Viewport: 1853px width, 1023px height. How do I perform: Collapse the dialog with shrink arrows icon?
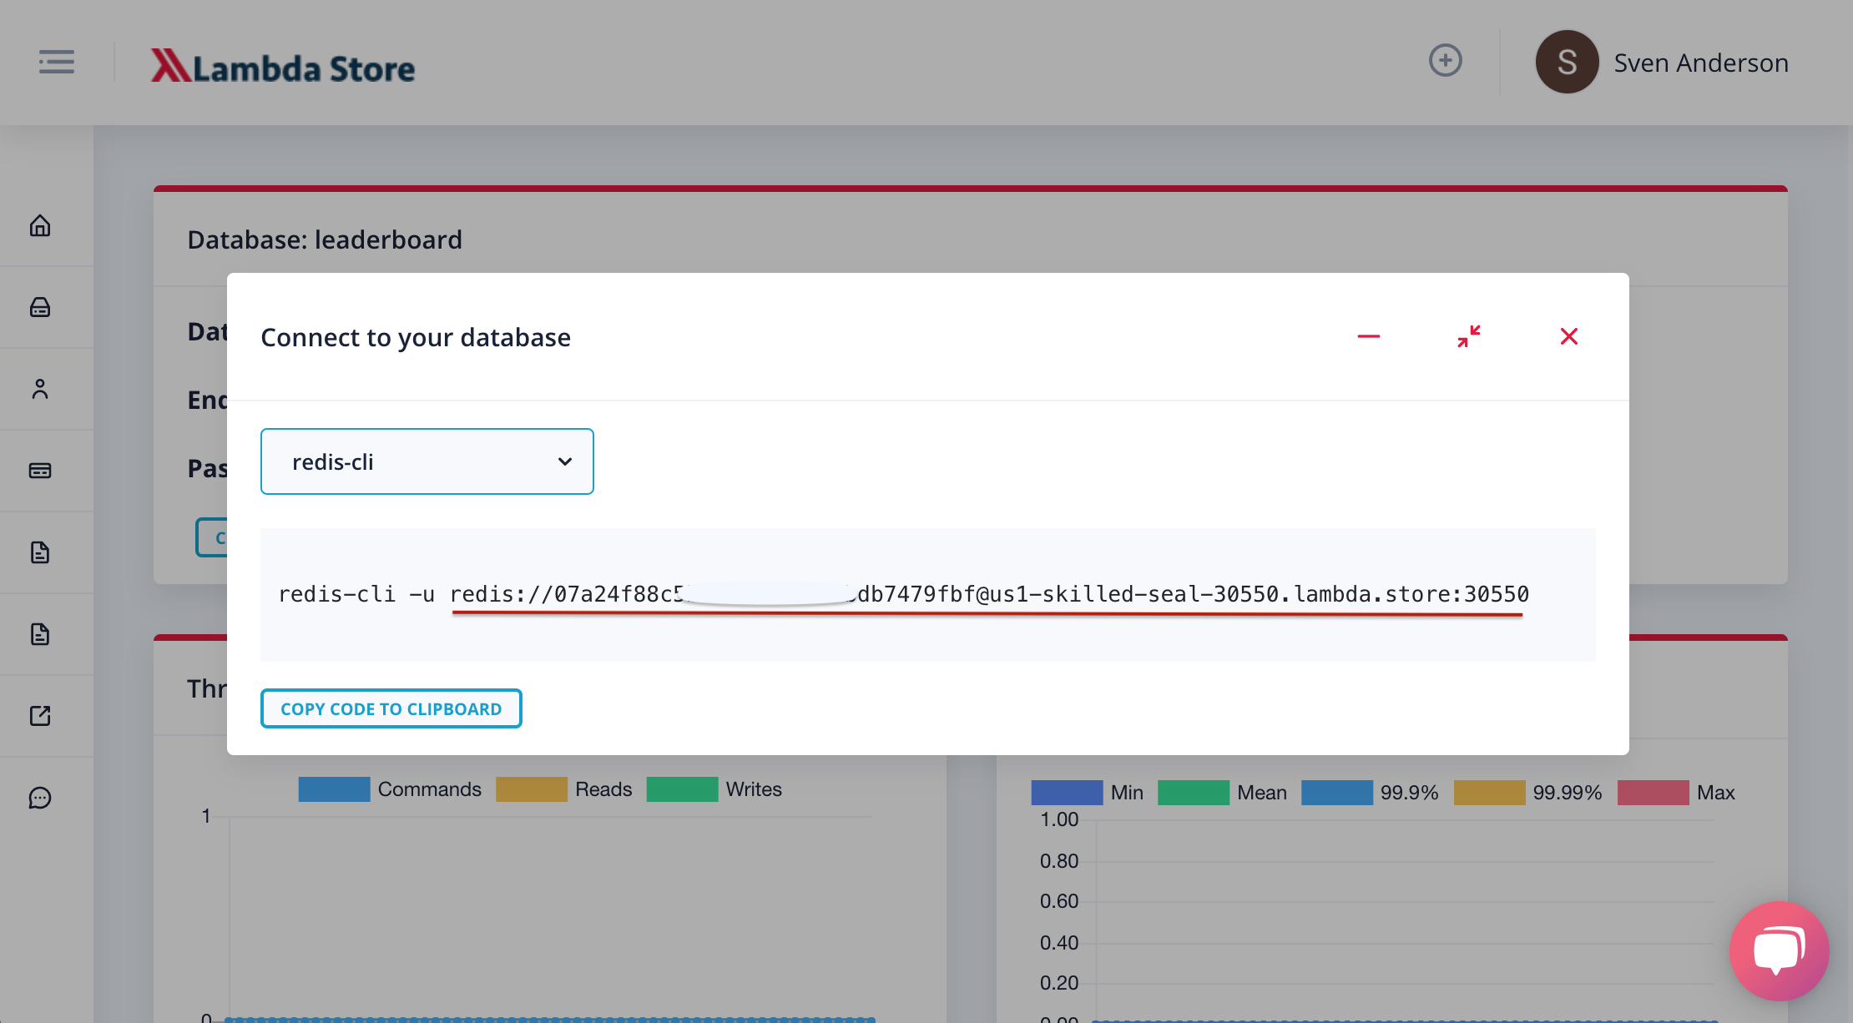pos(1469,336)
